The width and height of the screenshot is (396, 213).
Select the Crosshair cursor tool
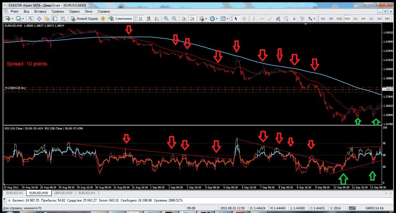tap(244, 19)
